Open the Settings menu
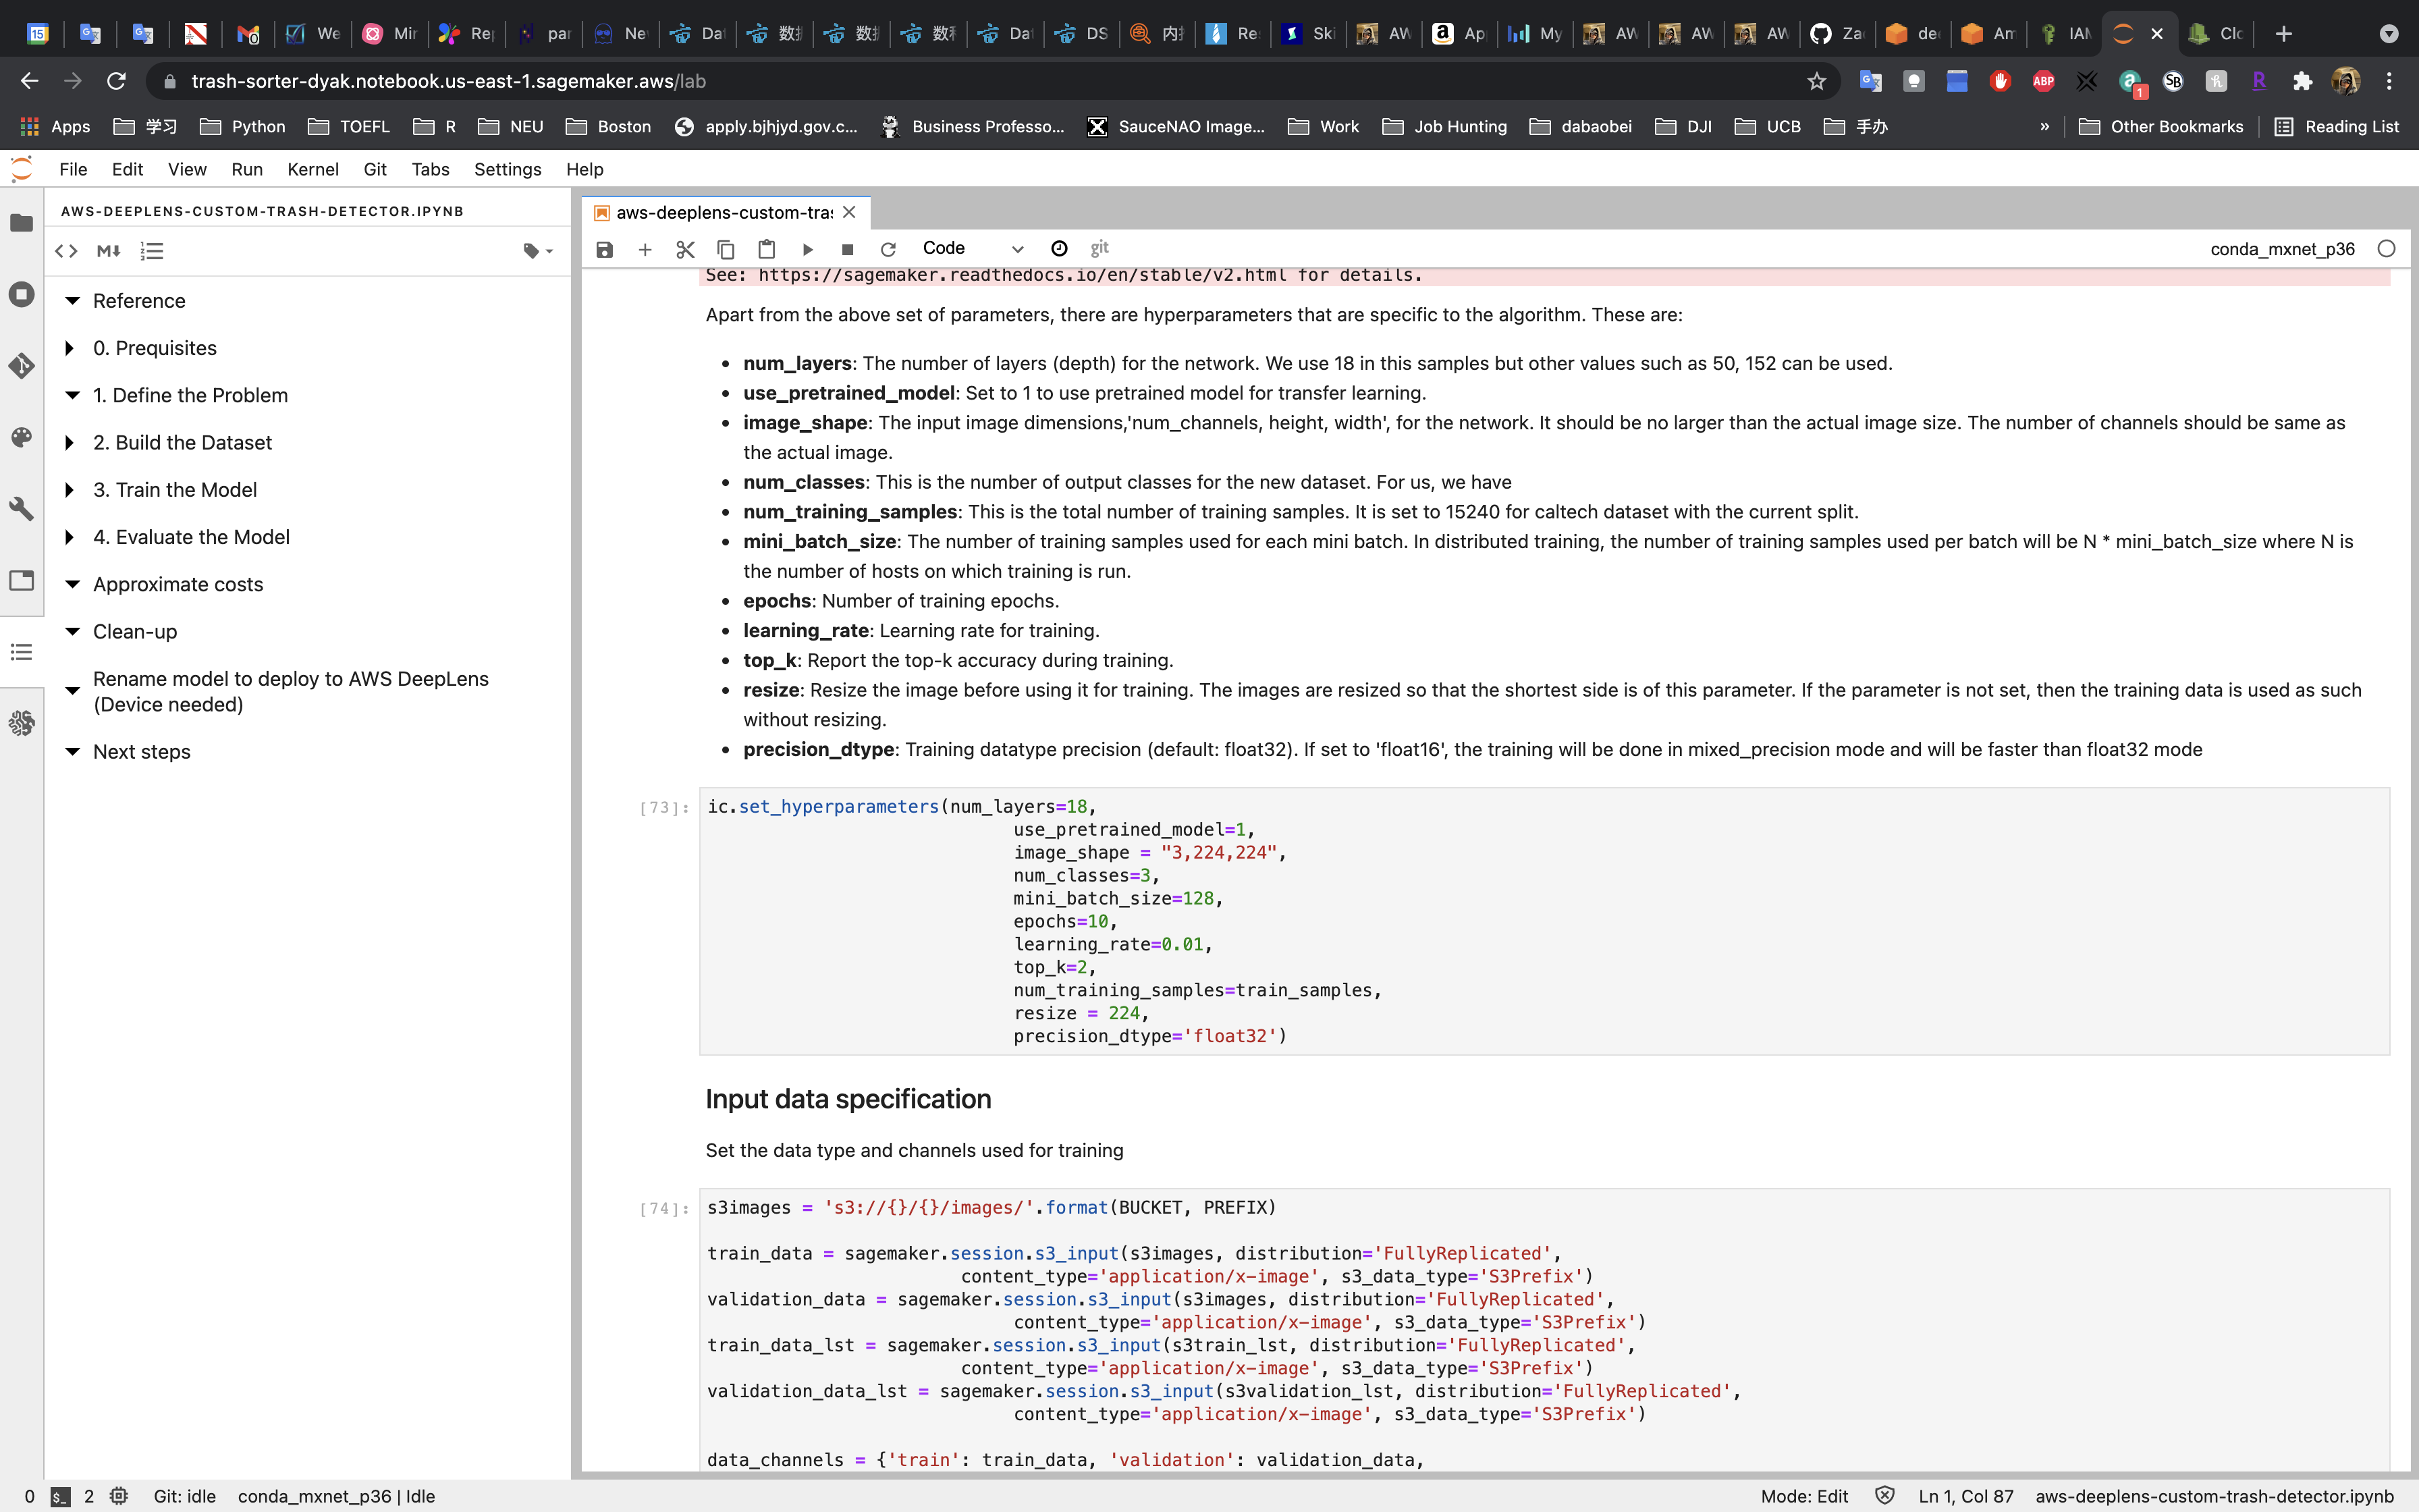This screenshot has height=1512, width=2419. pos(507,169)
